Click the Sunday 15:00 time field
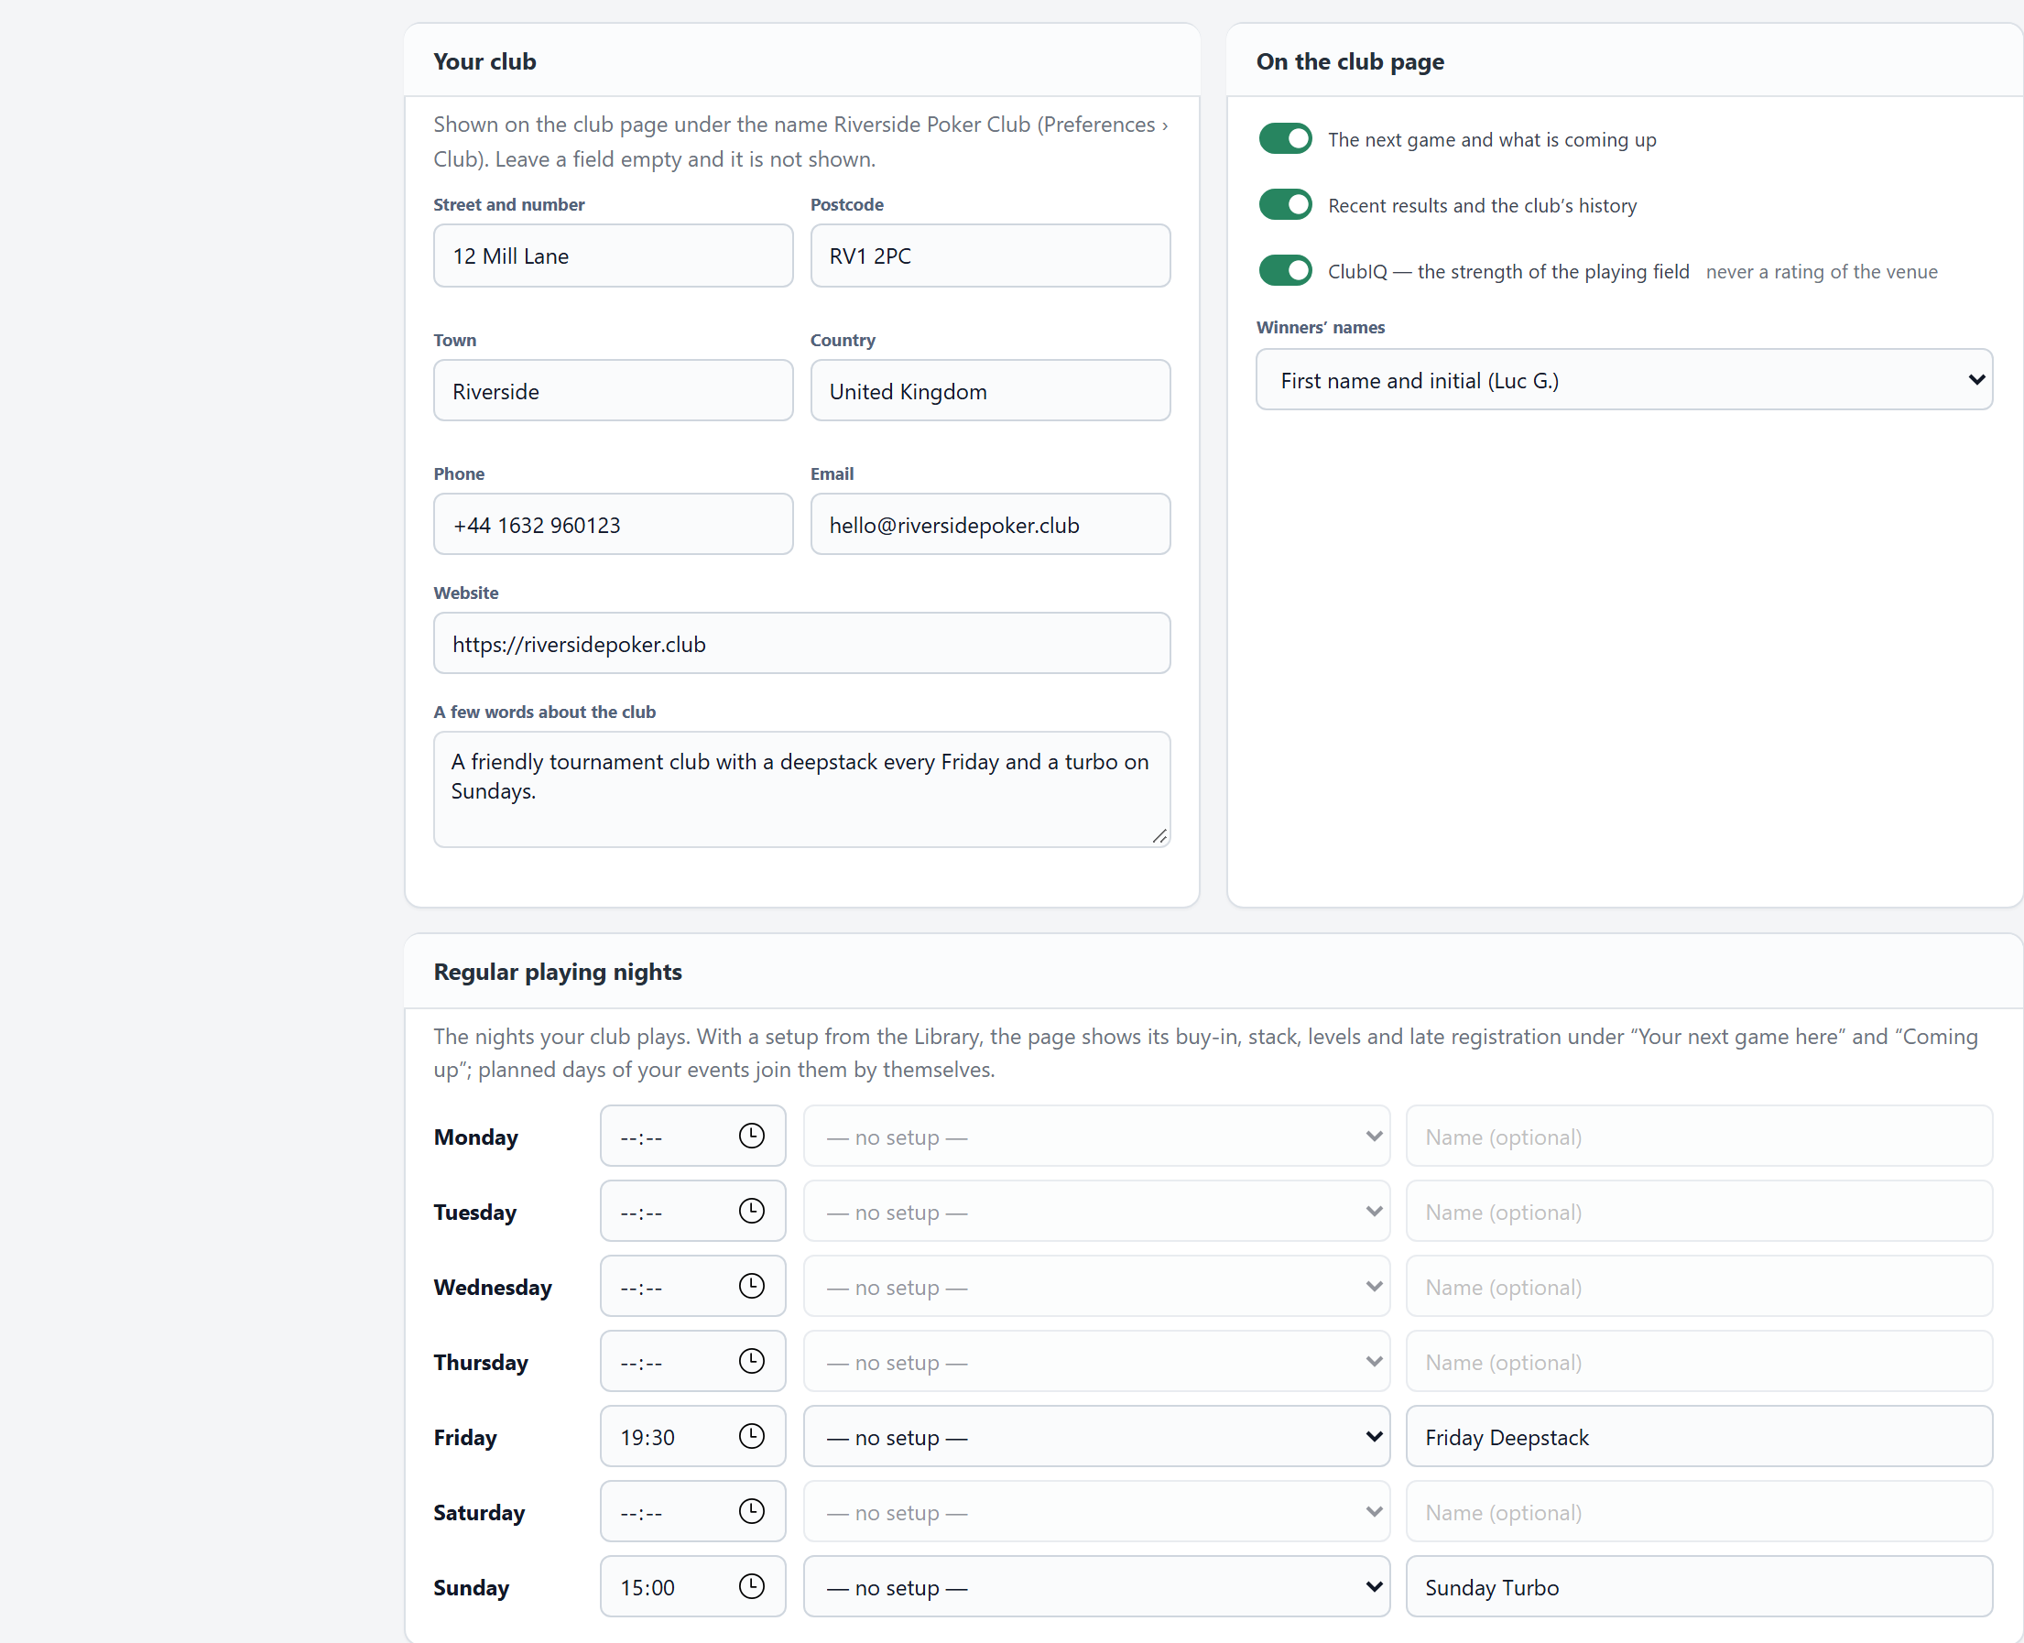Screen dimensions: 2024x1643 [692, 1587]
